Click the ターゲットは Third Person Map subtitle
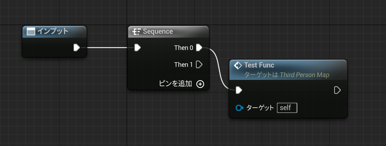 286,75
